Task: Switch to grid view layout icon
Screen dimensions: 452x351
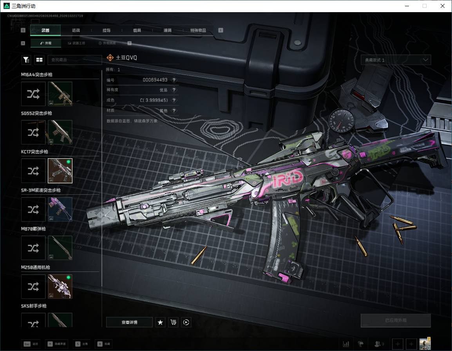Action: coord(39,60)
